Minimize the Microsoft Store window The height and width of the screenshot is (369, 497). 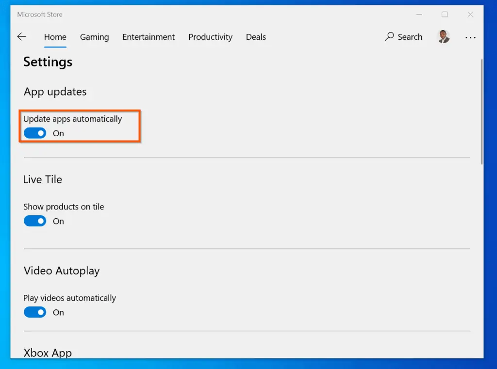[x=418, y=15]
